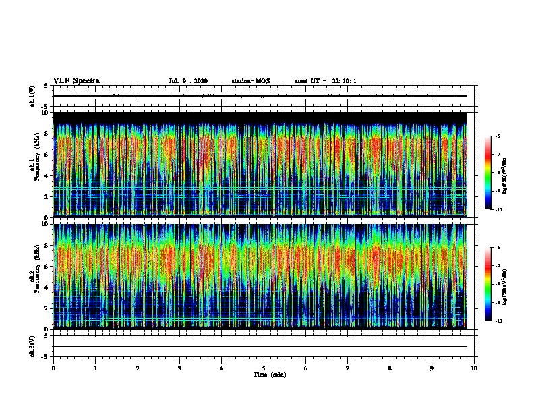The width and height of the screenshot is (534, 413).
Task: Click the "-10" label on ch.2 colorbar
Action: click(499, 321)
